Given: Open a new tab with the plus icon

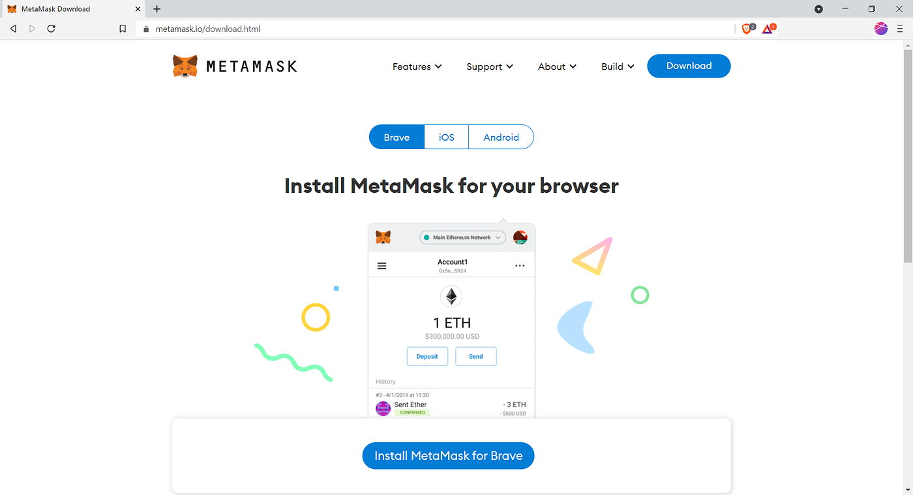Looking at the screenshot, I should [157, 9].
